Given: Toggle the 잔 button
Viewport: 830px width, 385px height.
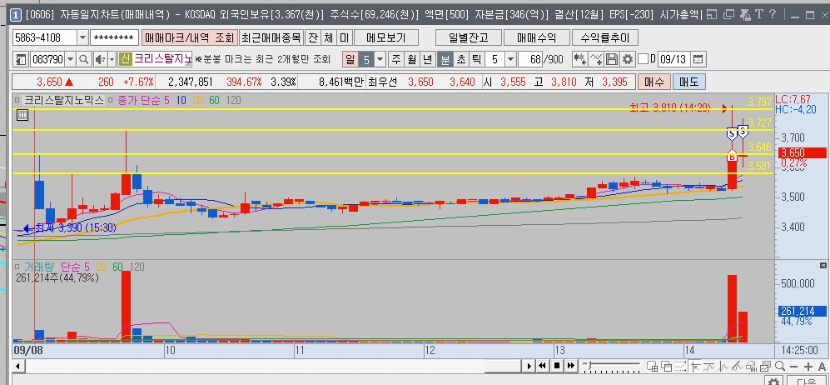Looking at the screenshot, I should click(313, 37).
